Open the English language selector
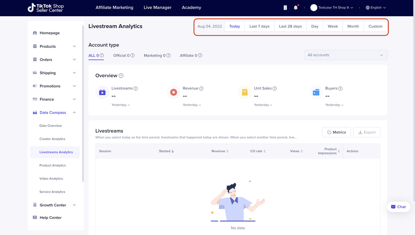 click(376, 7)
